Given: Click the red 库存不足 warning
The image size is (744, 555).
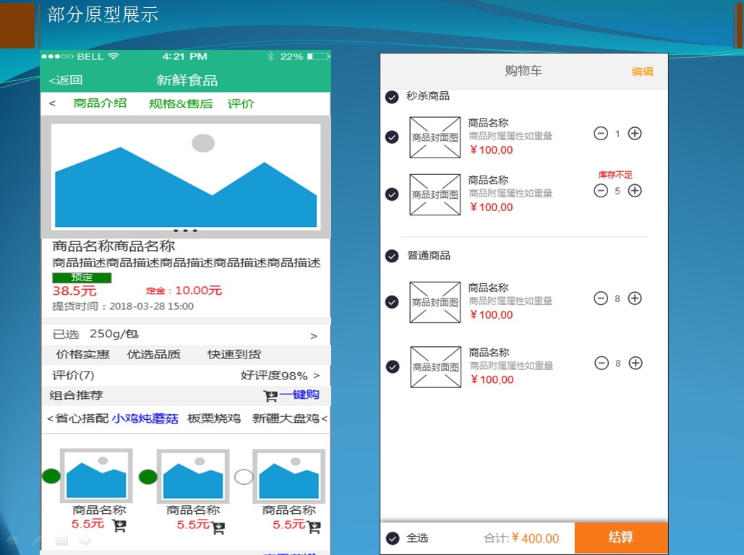Looking at the screenshot, I should coord(615,175).
